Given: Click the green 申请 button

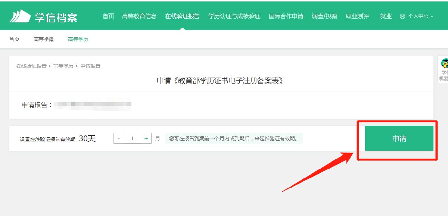Looking at the screenshot, I should (x=399, y=138).
